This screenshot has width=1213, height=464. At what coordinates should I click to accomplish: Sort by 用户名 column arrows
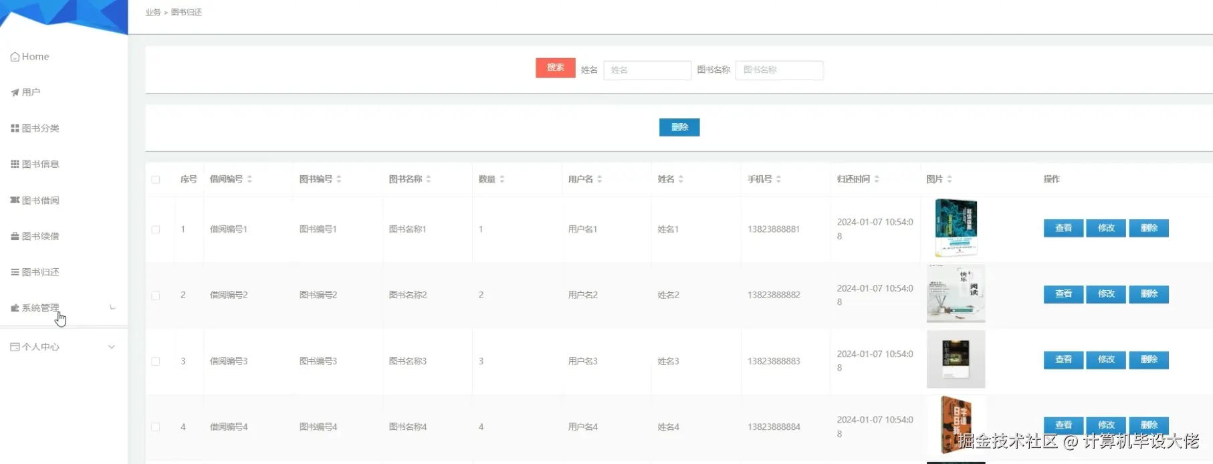tap(600, 179)
